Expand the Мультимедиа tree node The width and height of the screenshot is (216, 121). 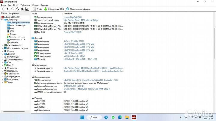coord(2,57)
